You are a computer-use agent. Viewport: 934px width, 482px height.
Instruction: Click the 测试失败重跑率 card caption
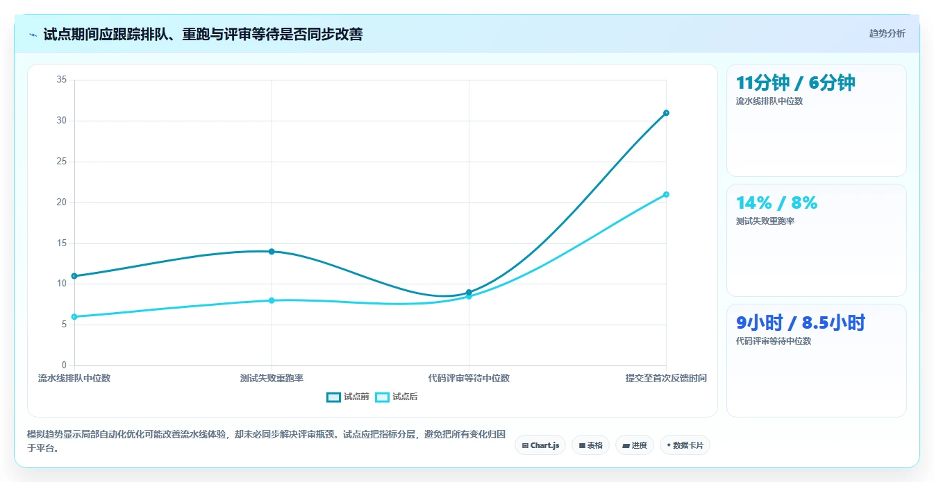pos(765,221)
